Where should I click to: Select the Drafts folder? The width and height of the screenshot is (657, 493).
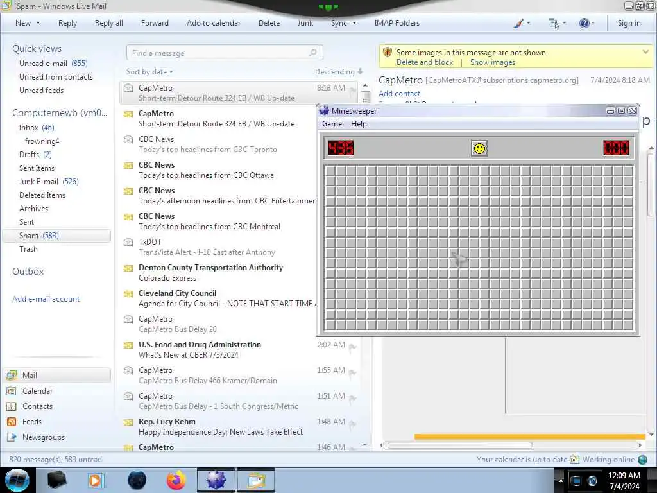pos(35,155)
